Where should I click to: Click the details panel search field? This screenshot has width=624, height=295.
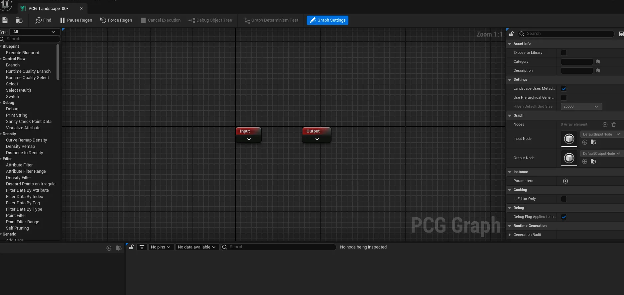(566, 34)
